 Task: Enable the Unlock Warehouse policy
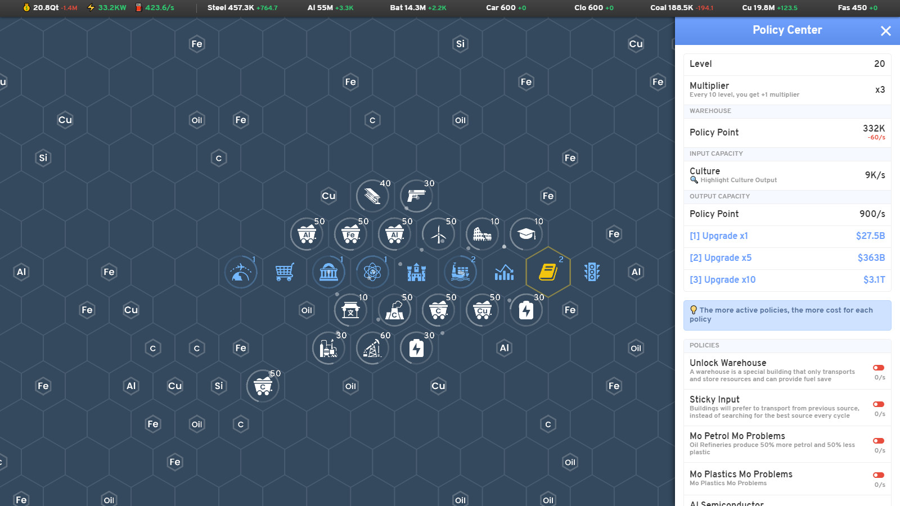tap(879, 367)
